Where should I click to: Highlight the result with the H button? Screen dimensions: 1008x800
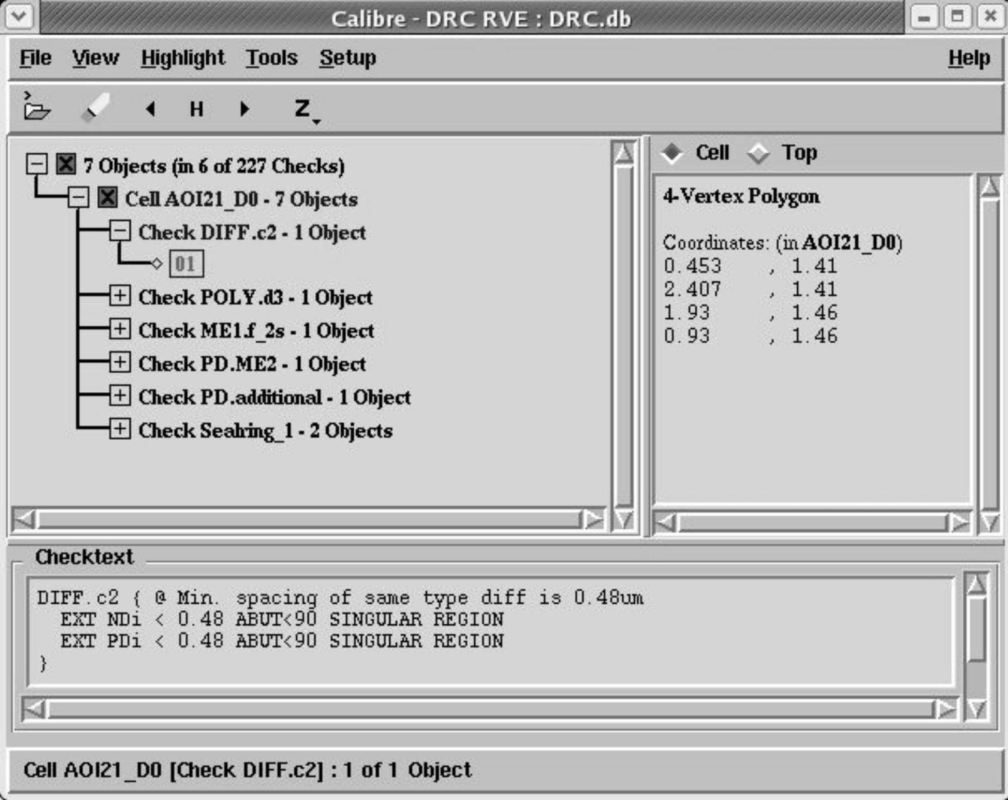[x=196, y=109]
